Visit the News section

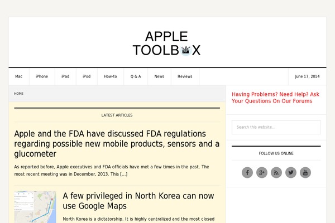point(159,76)
